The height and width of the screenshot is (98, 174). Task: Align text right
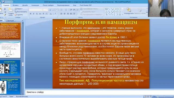pyautogui.click(x=68, y=14)
